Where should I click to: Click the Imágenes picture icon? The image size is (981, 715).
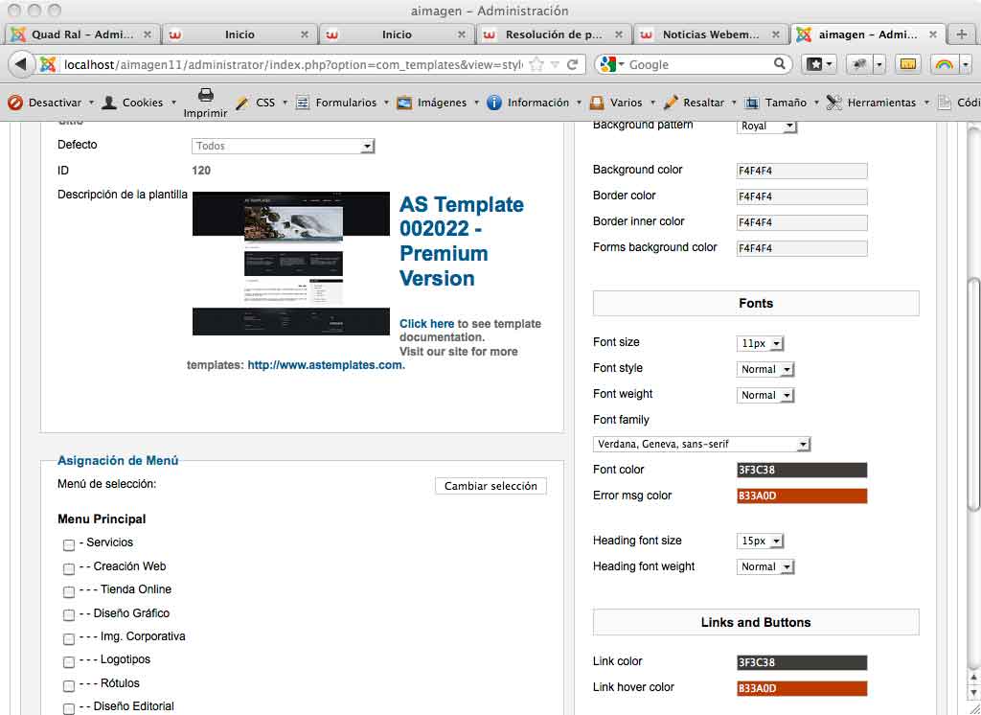pos(404,103)
